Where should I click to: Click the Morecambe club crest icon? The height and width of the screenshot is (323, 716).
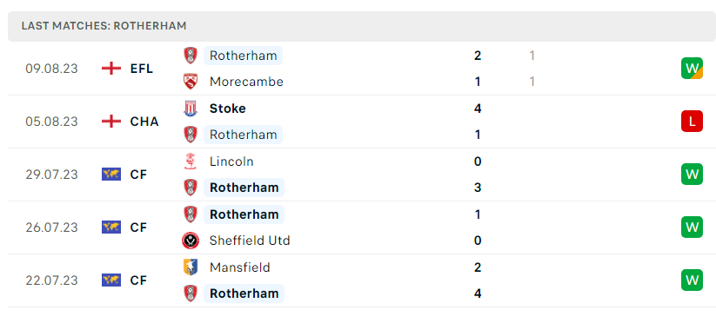click(x=191, y=82)
